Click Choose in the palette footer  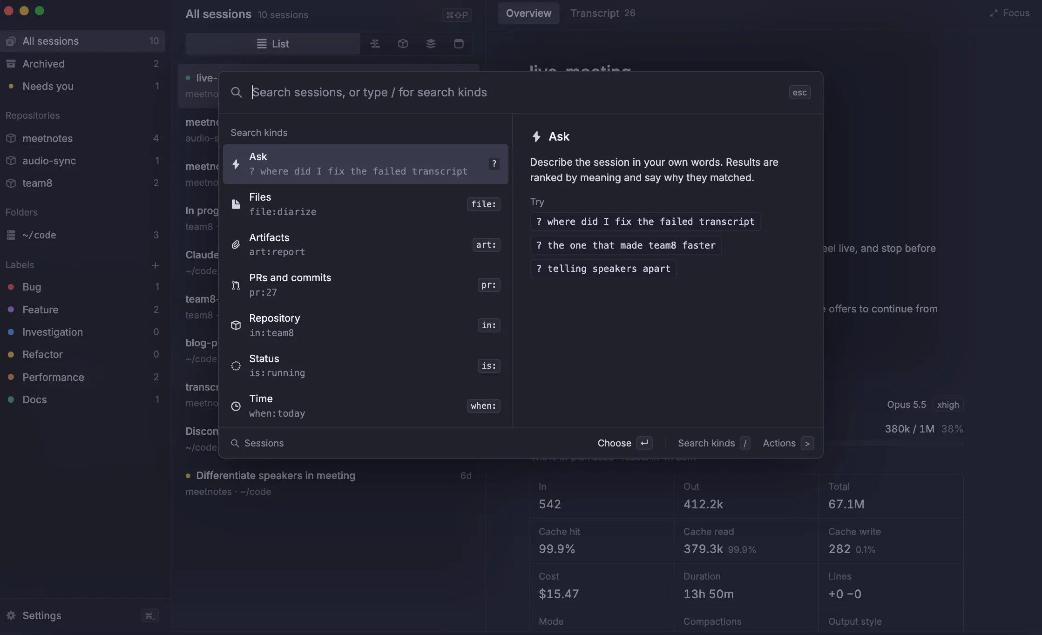click(624, 443)
